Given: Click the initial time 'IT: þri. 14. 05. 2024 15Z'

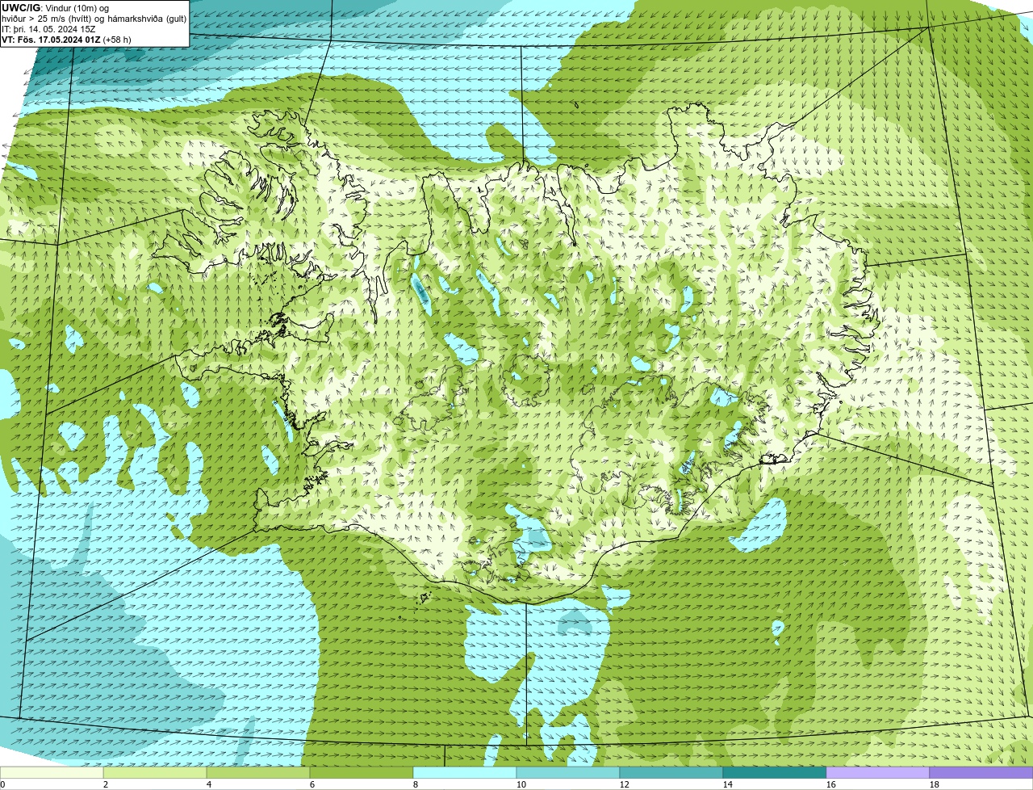Looking at the screenshot, I should (48, 29).
